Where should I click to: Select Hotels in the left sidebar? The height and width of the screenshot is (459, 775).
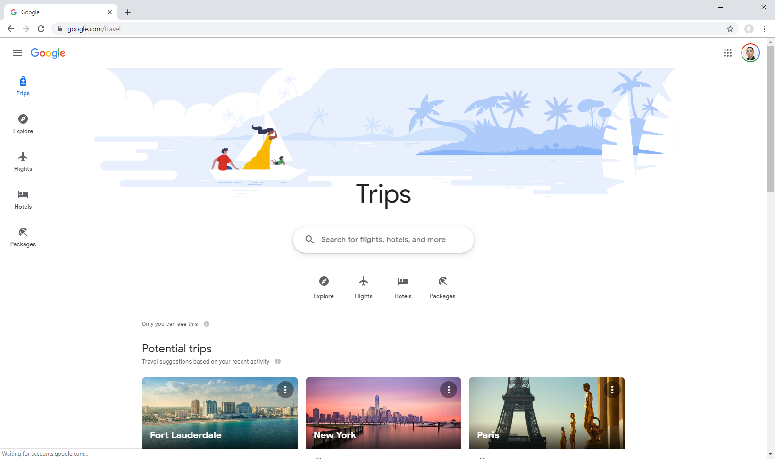click(x=23, y=199)
